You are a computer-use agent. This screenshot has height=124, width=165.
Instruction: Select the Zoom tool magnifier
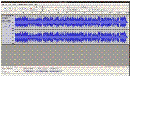pyautogui.click(x=37, y=10)
